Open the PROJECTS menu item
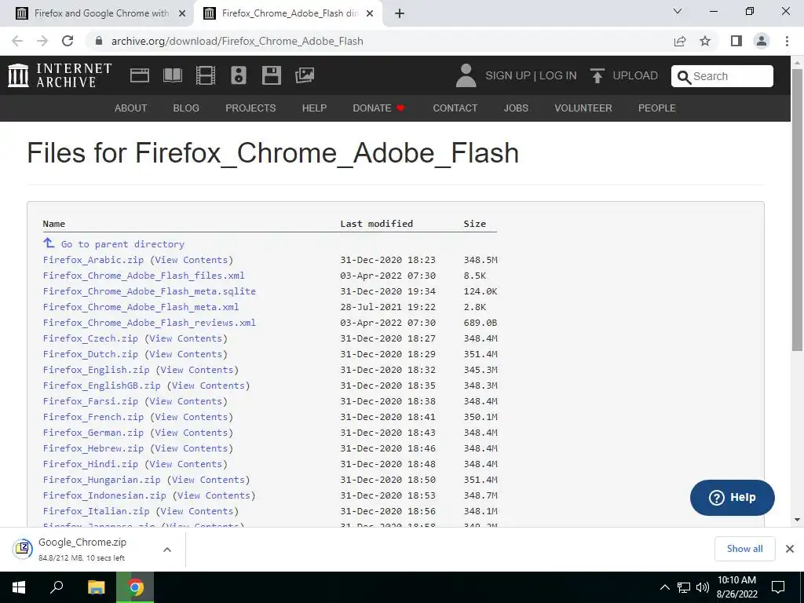This screenshot has height=603, width=804. click(250, 108)
